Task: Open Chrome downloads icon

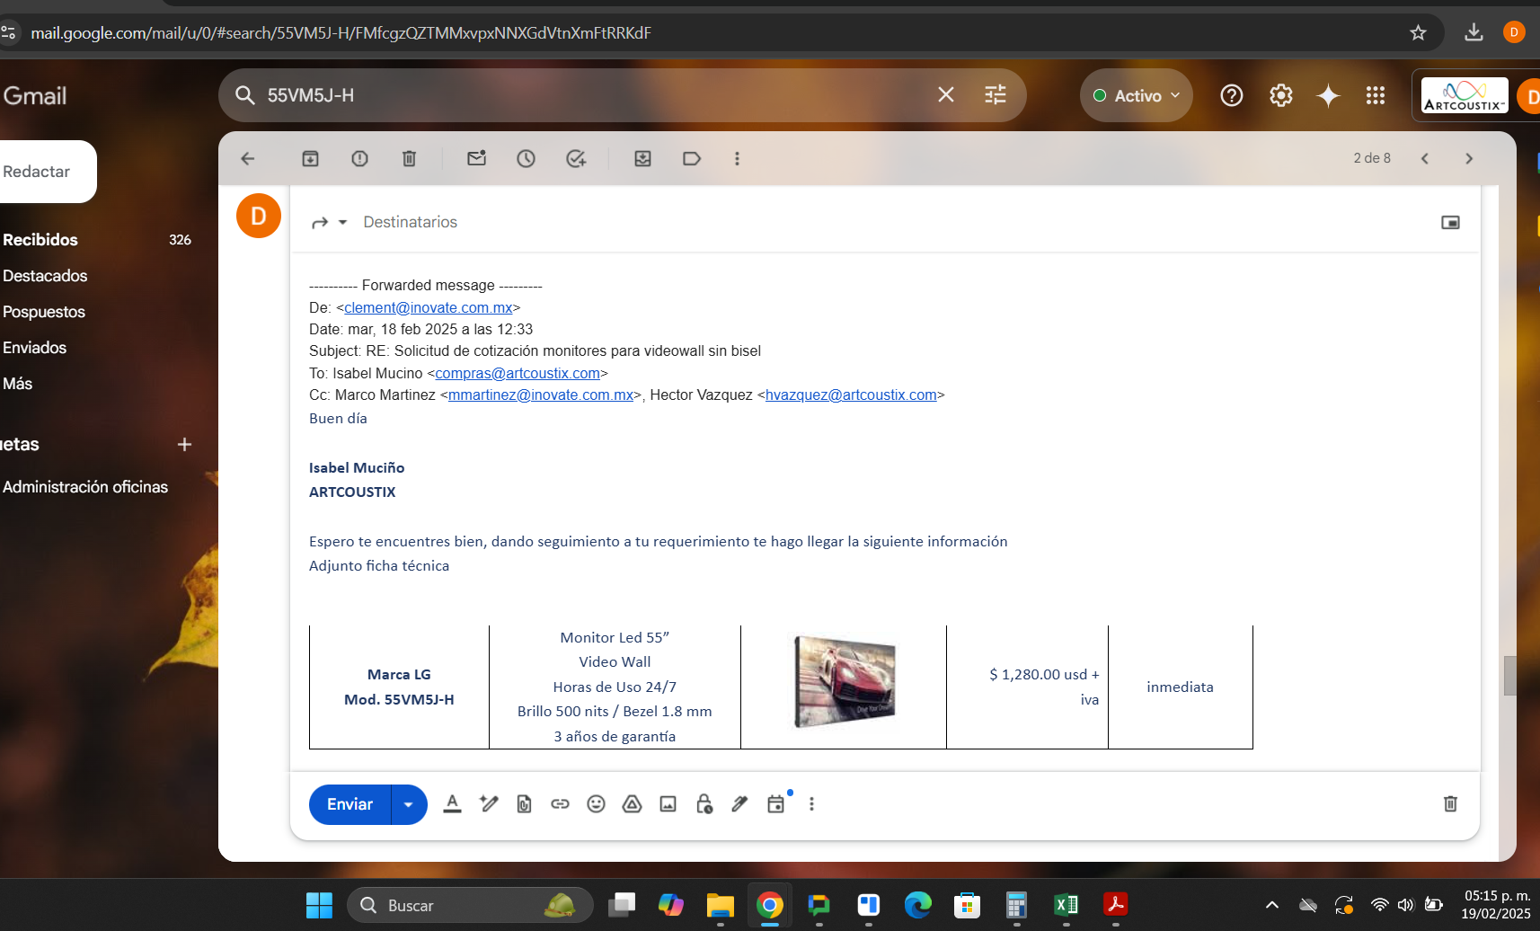Action: [1474, 32]
